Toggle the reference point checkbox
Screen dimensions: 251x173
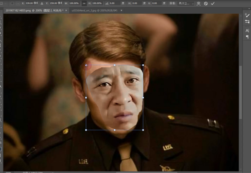(x=12, y=3)
